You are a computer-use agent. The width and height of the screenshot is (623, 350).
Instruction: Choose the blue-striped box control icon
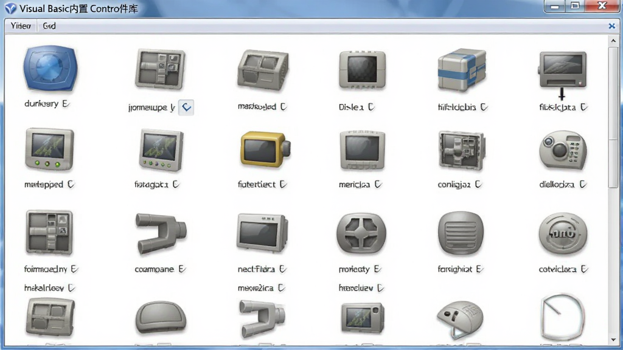tap(462, 70)
